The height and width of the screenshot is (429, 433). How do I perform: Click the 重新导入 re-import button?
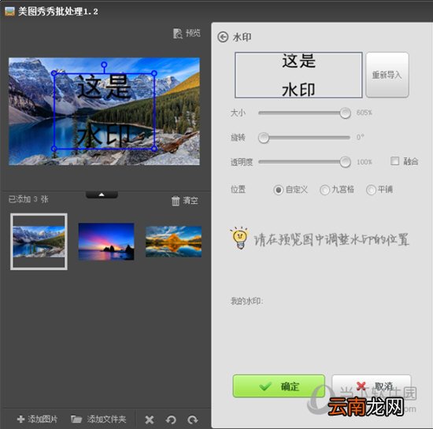click(387, 75)
